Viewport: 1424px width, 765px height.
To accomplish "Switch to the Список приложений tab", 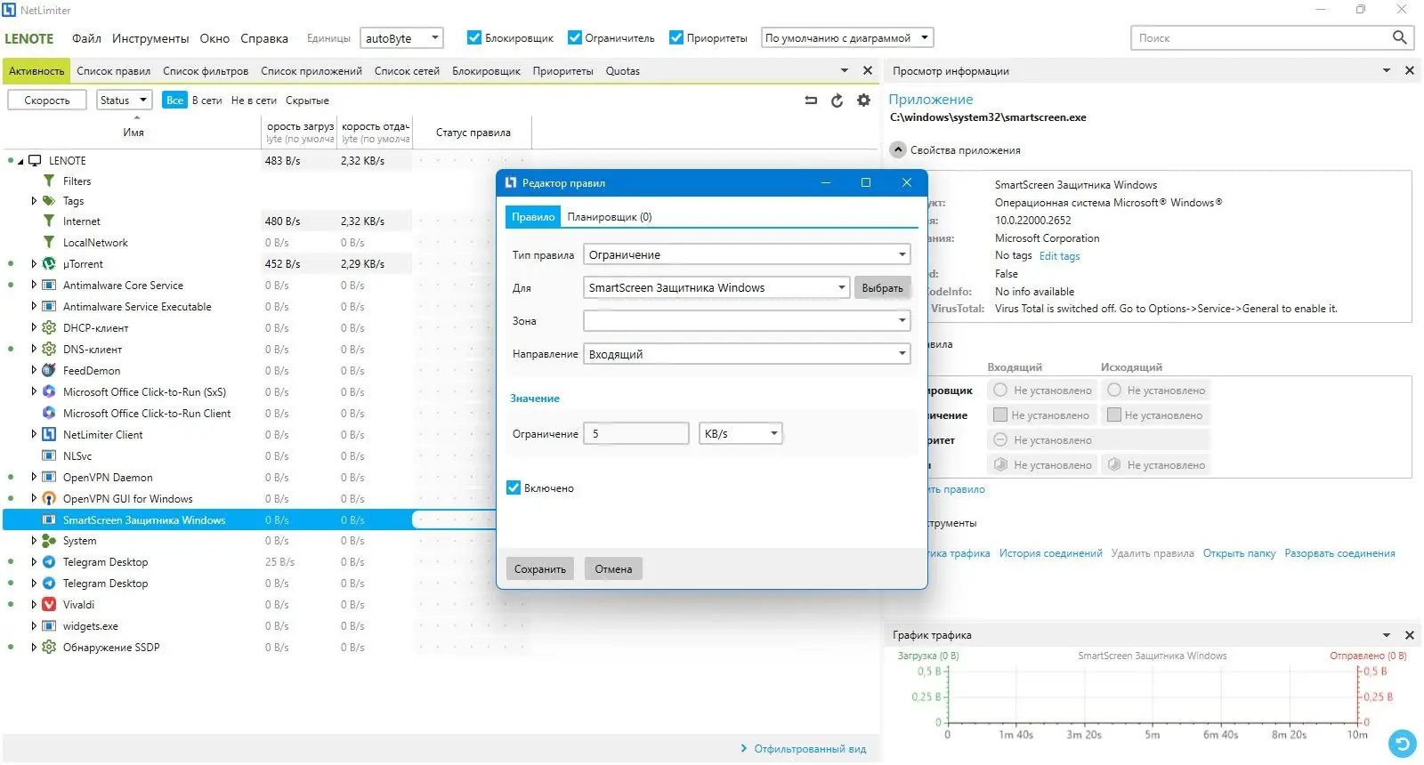I will tap(311, 71).
